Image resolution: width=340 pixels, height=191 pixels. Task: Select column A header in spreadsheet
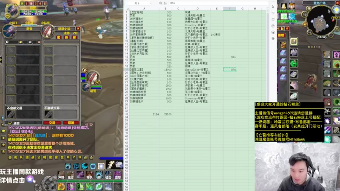144,8
